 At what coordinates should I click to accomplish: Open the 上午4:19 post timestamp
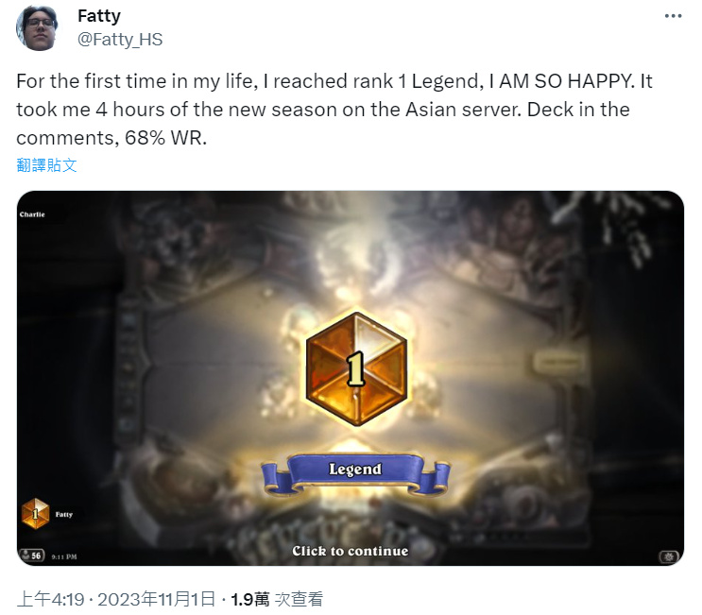pos(51,599)
